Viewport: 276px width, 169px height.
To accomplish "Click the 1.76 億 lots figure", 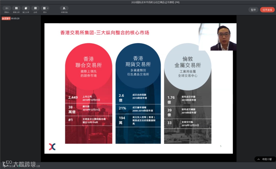I will [171, 100].
